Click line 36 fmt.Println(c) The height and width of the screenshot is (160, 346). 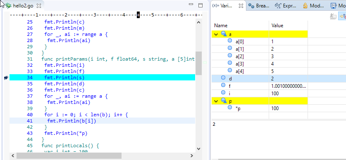click(64, 90)
